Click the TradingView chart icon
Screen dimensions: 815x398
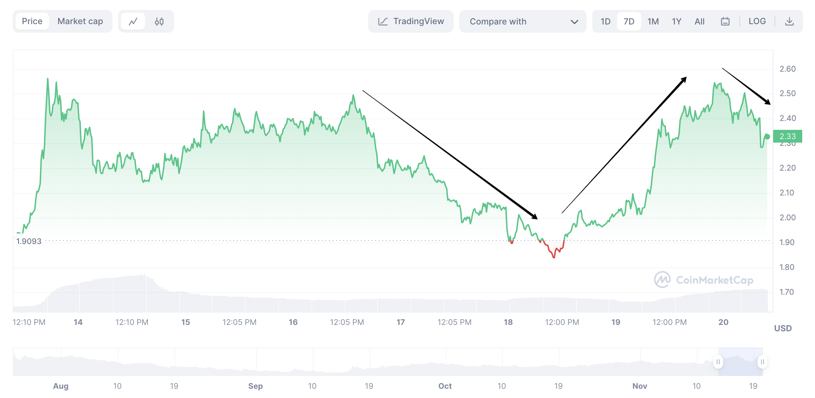383,22
